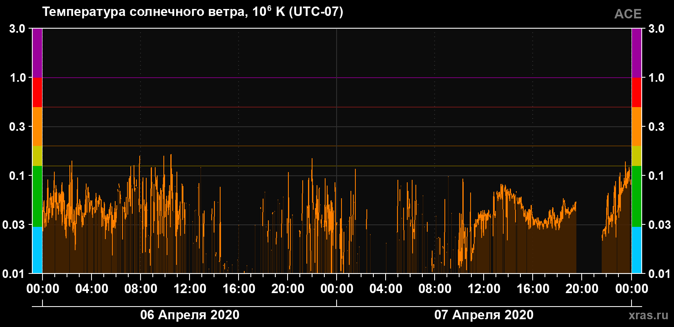Viewport: 674px width, 327px height.
Task: Click the ACE source label
Action: pos(628,14)
